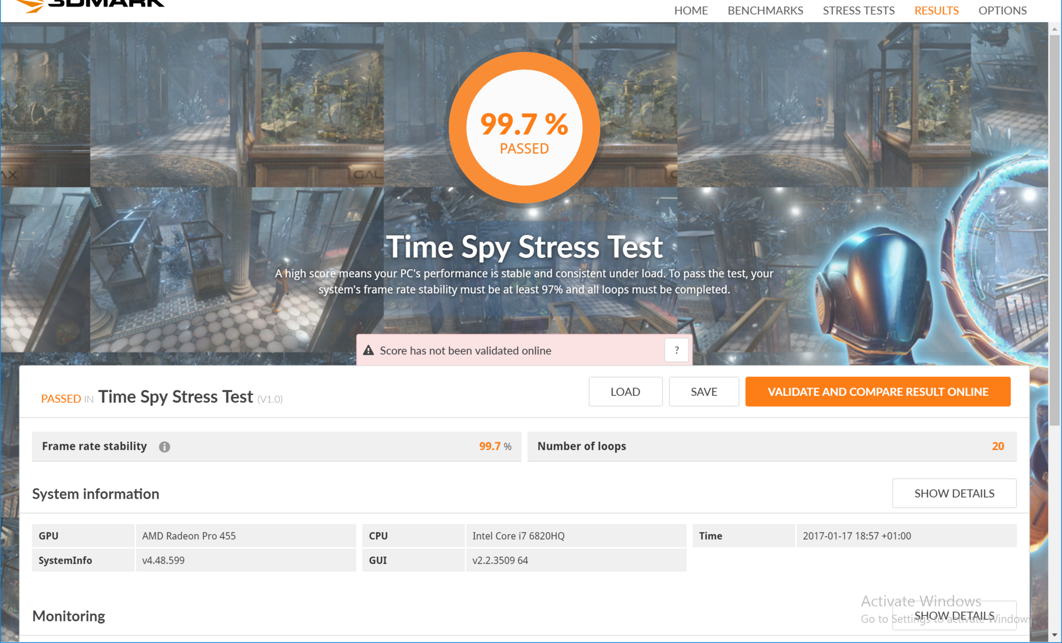Click the 'CPU' label cell
Viewport: 1062px width, 643px height.
pyautogui.click(x=413, y=536)
